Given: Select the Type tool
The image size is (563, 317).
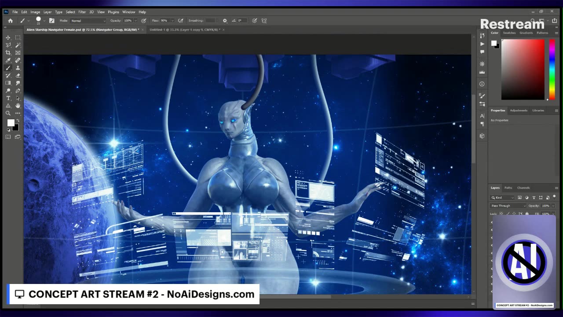Looking at the screenshot, I should pos(8,98).
